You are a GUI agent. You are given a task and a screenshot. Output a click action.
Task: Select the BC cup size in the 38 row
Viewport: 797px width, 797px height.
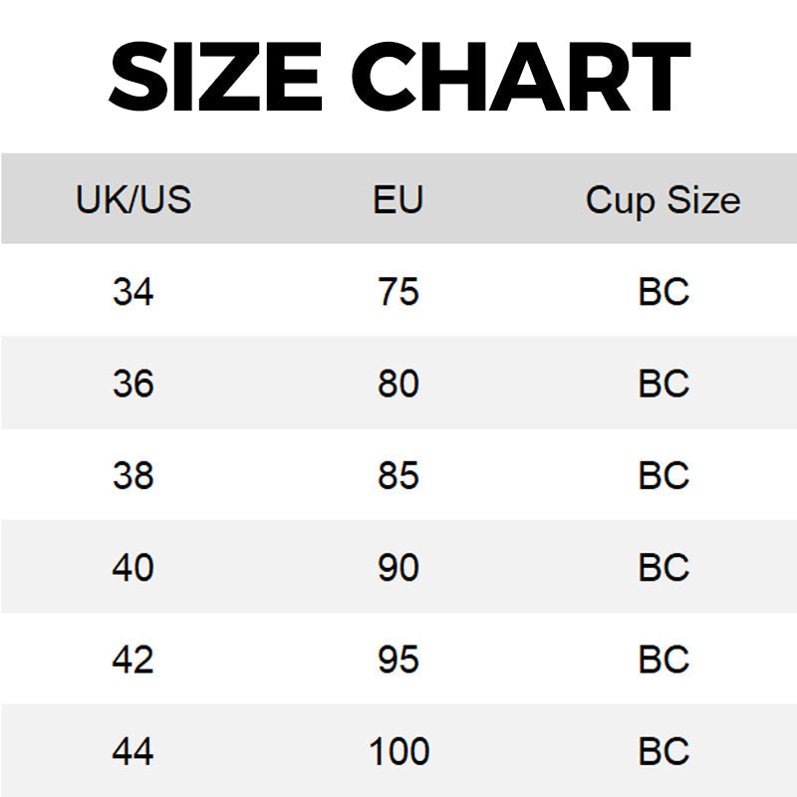click(x=664, y=475)
